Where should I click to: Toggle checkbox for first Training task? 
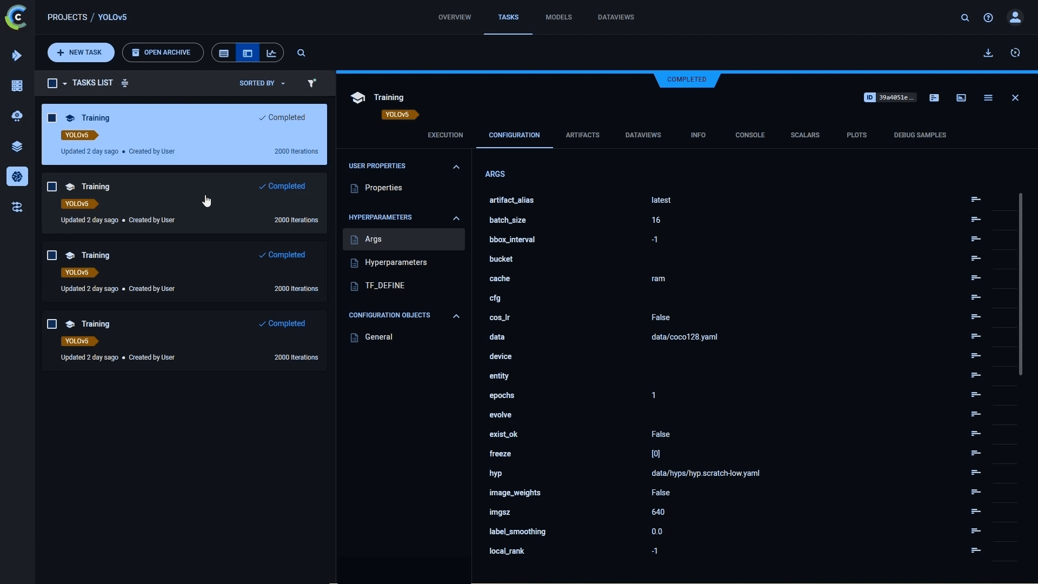point(51,118)
